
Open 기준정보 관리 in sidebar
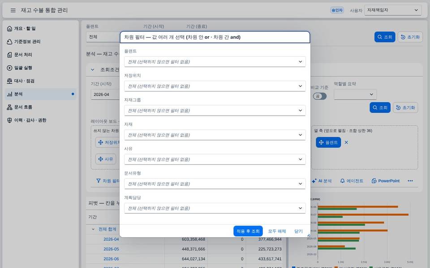pyautogui.click(x=41, y=42)
